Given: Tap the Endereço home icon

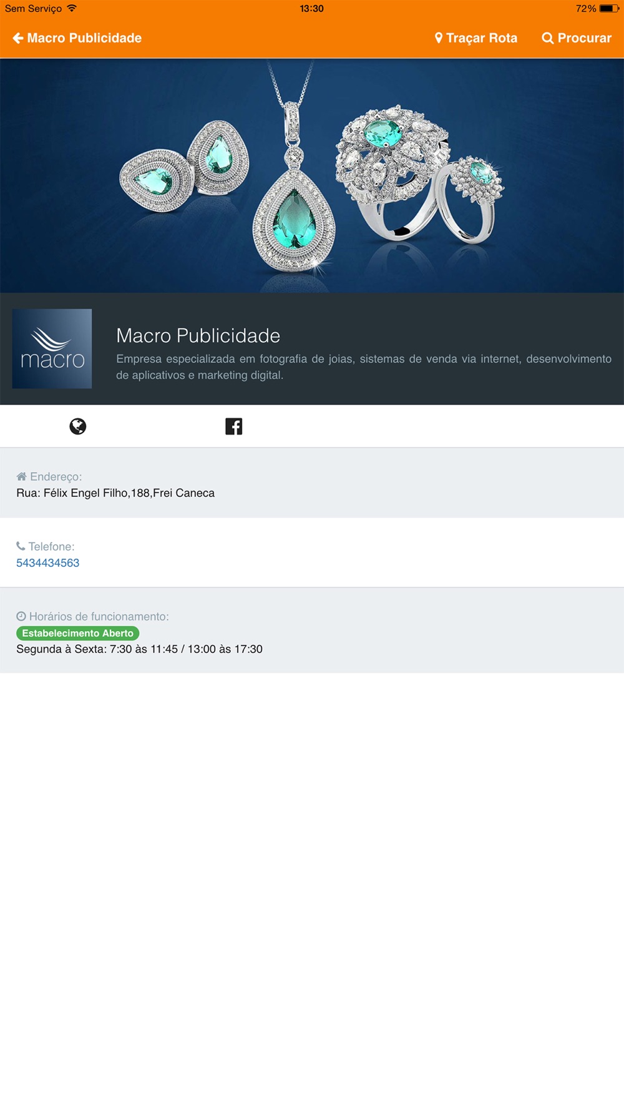Looking at the screenshot, I should (x=21, y=476).
